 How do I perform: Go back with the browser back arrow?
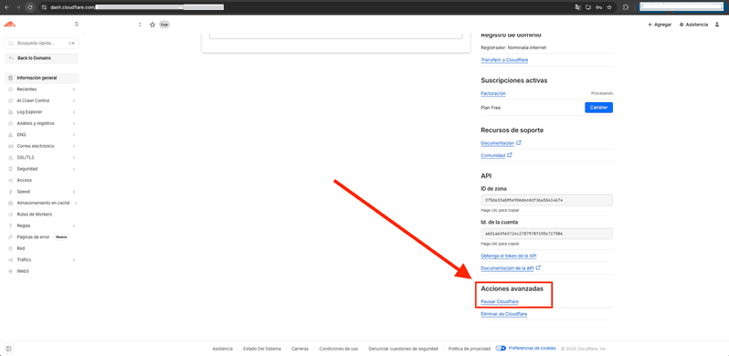click(6, 7)
